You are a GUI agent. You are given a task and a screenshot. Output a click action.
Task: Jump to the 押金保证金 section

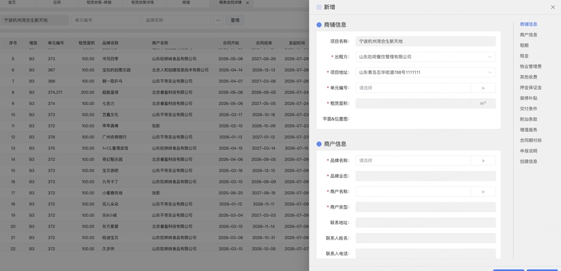pos(531,88)
